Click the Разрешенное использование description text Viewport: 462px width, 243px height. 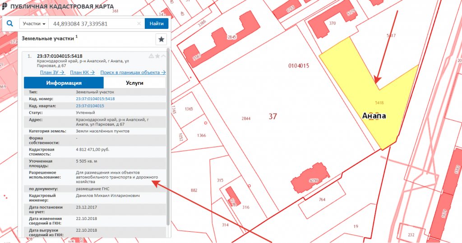pos(117,177)
